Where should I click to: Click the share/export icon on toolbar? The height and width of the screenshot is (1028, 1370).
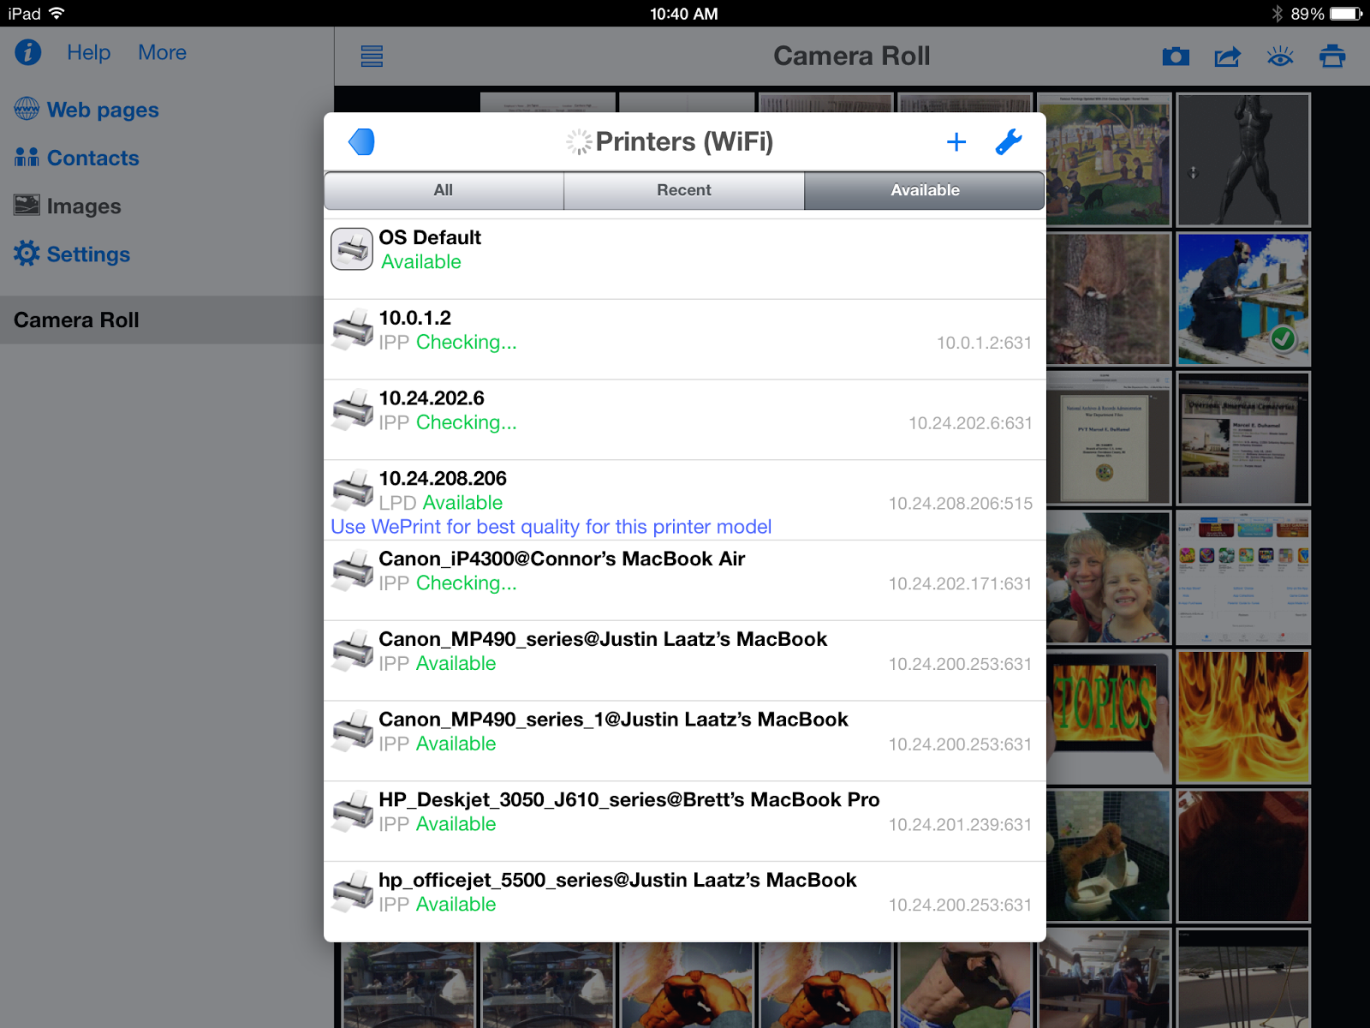pos(1228,56)
